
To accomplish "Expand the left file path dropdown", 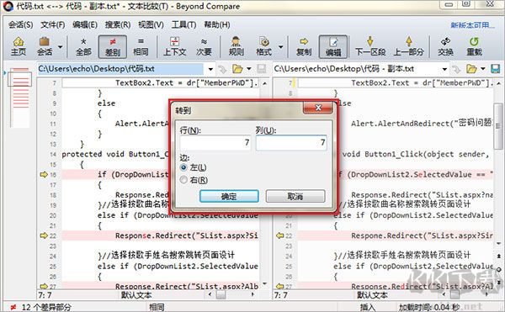I will tap(210, 69).
